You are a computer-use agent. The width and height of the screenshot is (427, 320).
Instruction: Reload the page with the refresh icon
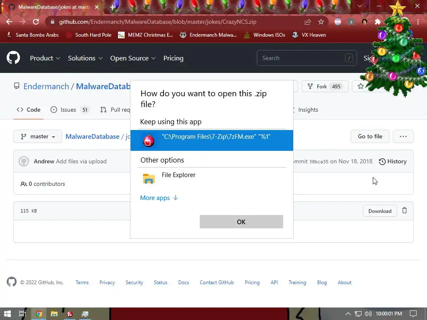(36, 22)
